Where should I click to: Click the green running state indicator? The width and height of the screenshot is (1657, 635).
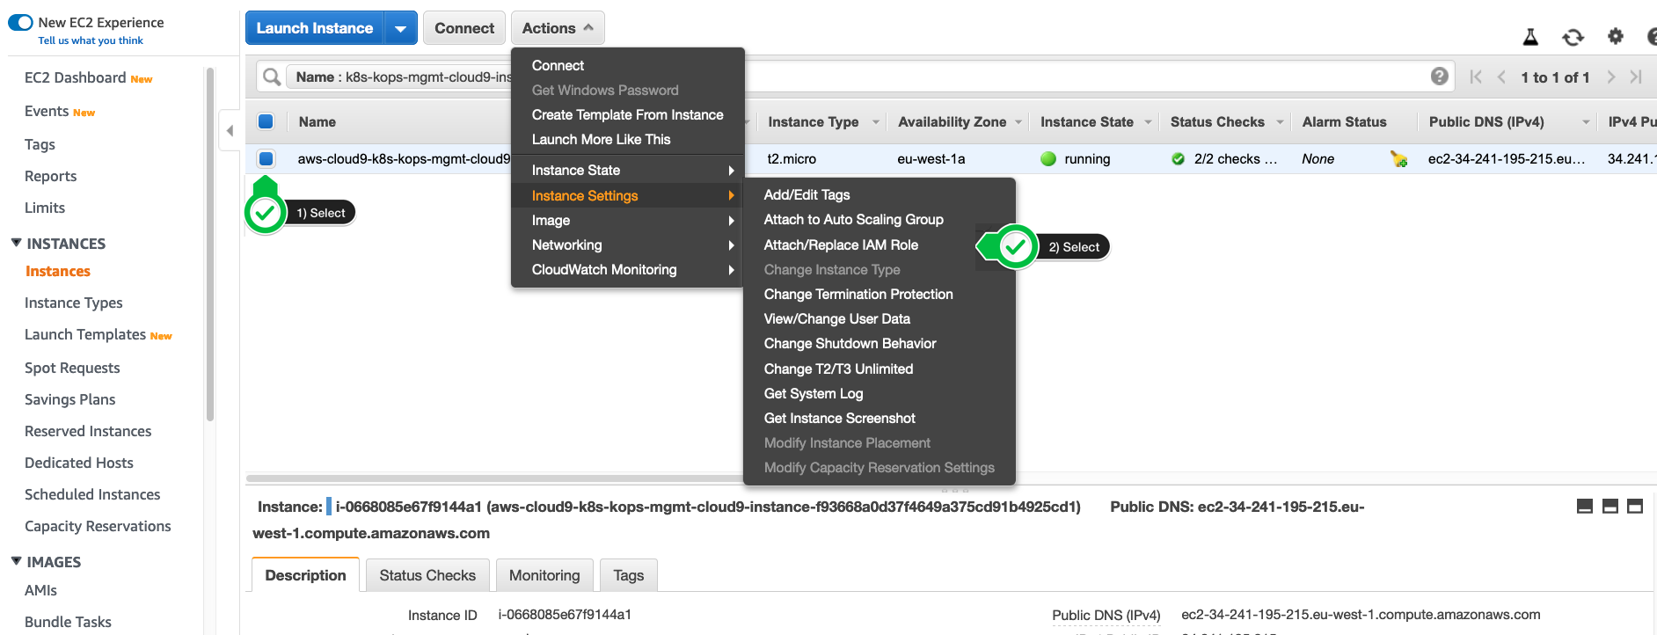[x=1048, y=159]
